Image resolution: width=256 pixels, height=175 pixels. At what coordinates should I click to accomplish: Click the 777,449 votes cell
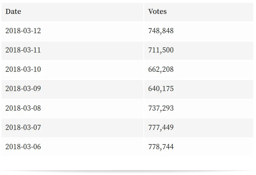tap(161, 128)
